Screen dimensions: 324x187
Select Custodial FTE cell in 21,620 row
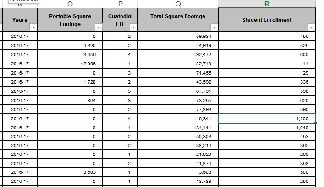[120, 154]
